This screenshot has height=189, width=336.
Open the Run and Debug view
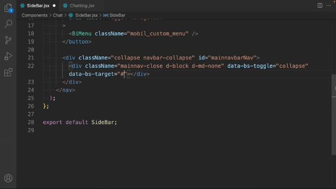coord(8,56)
